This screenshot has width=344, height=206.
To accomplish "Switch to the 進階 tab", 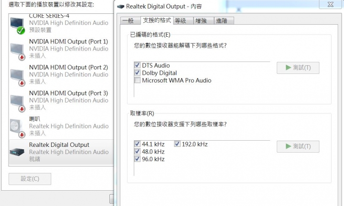I will tap(224, 21).
